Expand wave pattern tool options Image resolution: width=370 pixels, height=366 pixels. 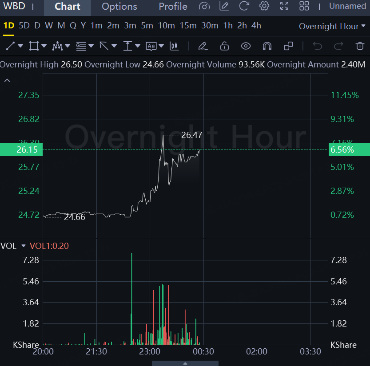(68, 46)
